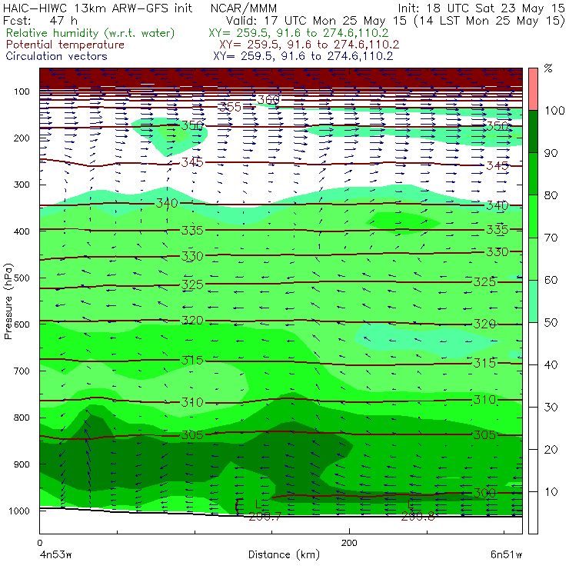Click the plot title 'HAIC-HIWC 13km ARW-GFS init'

97,8
